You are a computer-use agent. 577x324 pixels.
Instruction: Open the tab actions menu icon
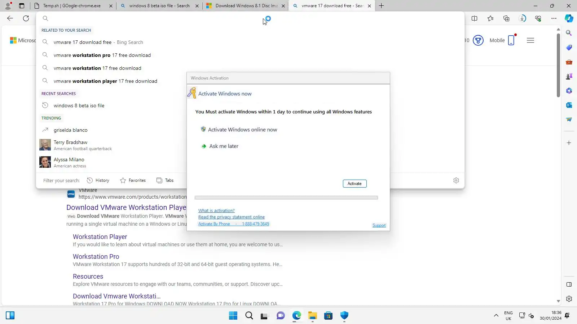click(22, 6)
